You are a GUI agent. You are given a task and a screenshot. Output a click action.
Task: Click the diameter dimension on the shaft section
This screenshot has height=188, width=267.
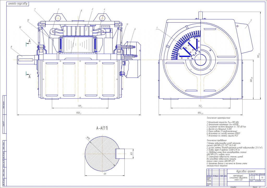88,138
